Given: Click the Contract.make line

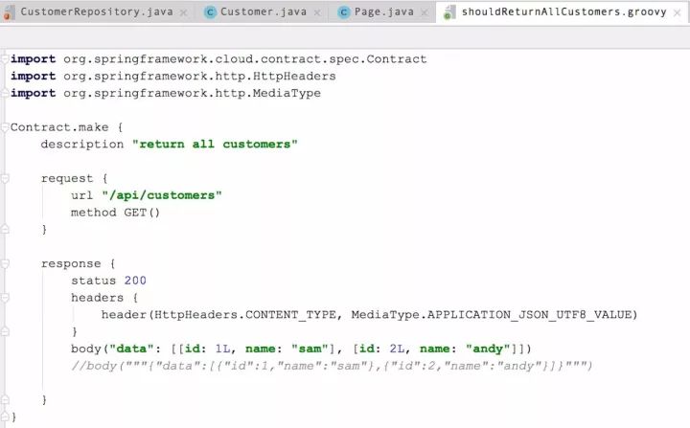Looking at the screenshot, I should [x=66, y=127].
